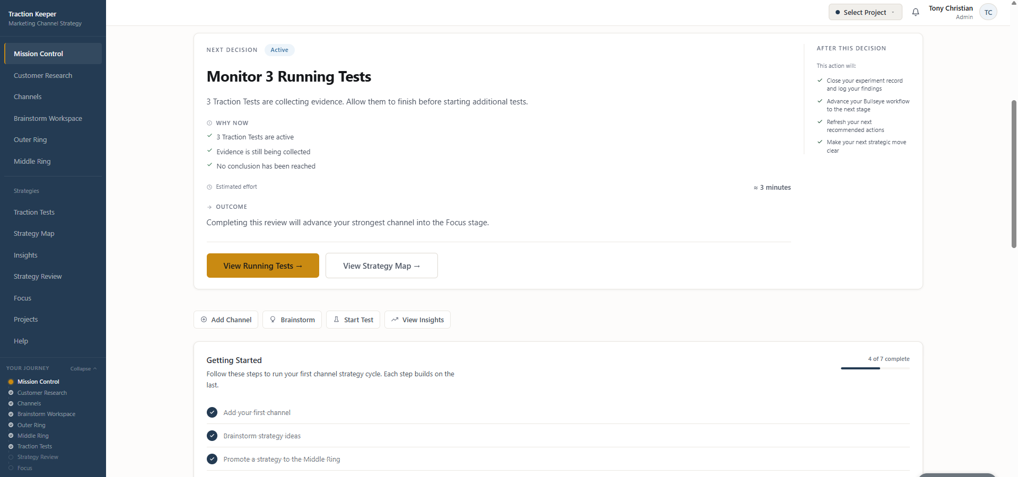Open Strategy Review in sidebar
This screenshot has width=1018, height=477.
point(53,276)
